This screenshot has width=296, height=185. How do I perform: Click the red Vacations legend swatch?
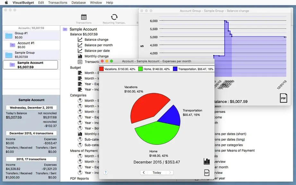click(x=101, y=69)
